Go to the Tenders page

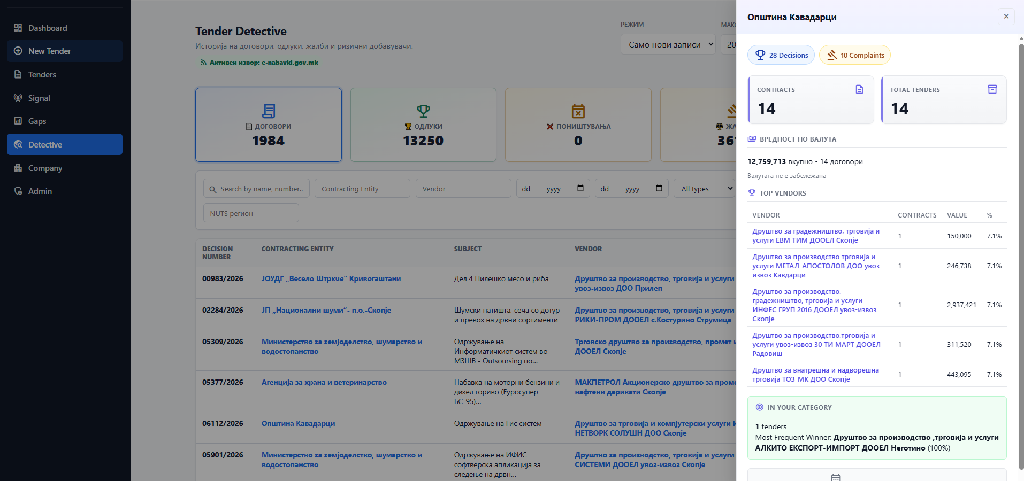coord(65,75)
